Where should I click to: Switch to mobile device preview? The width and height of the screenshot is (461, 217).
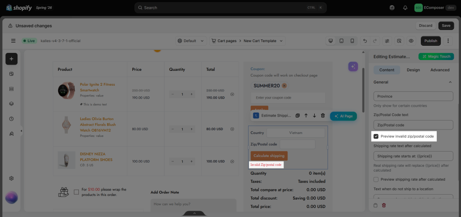click(x=352, y=41)
